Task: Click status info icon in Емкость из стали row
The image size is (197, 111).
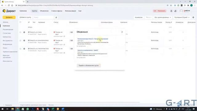Action: point(64,36)
